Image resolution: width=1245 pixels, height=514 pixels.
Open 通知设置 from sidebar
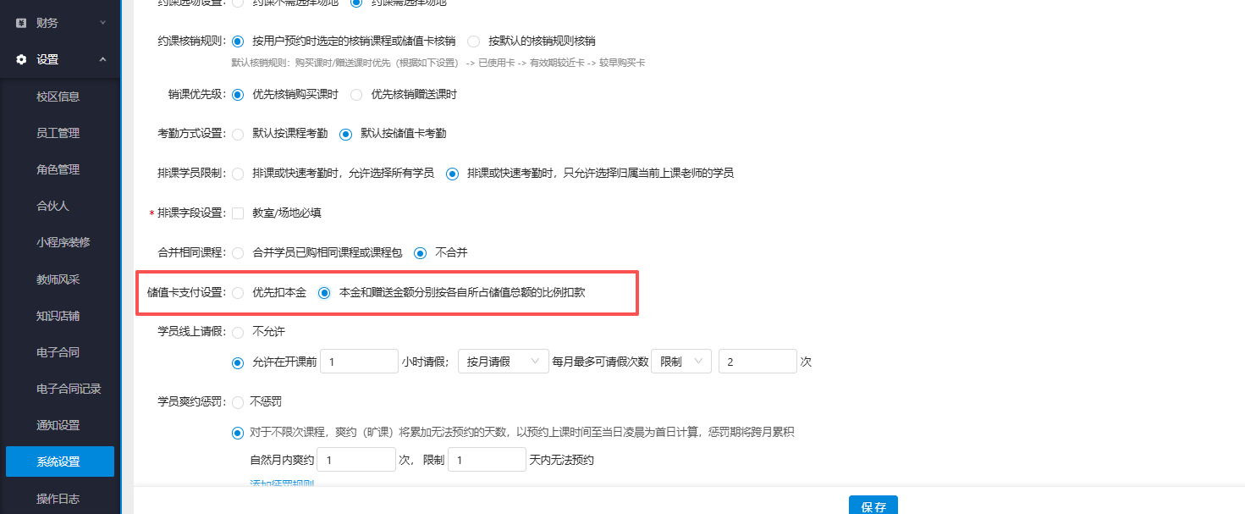coord(59,424)
